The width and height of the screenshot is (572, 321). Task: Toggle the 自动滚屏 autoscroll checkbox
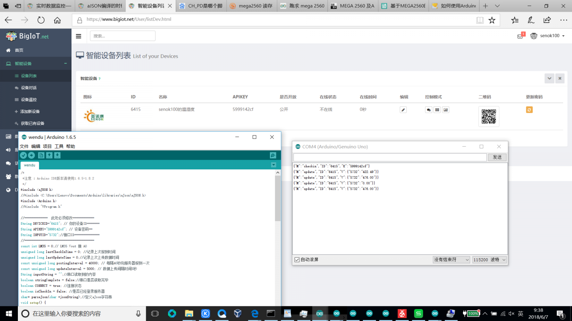coord(297,260)
